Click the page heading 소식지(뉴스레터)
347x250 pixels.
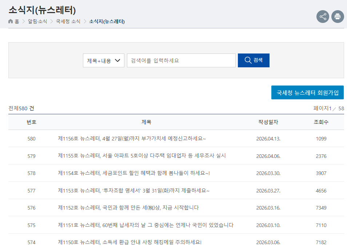click(42, 10)
